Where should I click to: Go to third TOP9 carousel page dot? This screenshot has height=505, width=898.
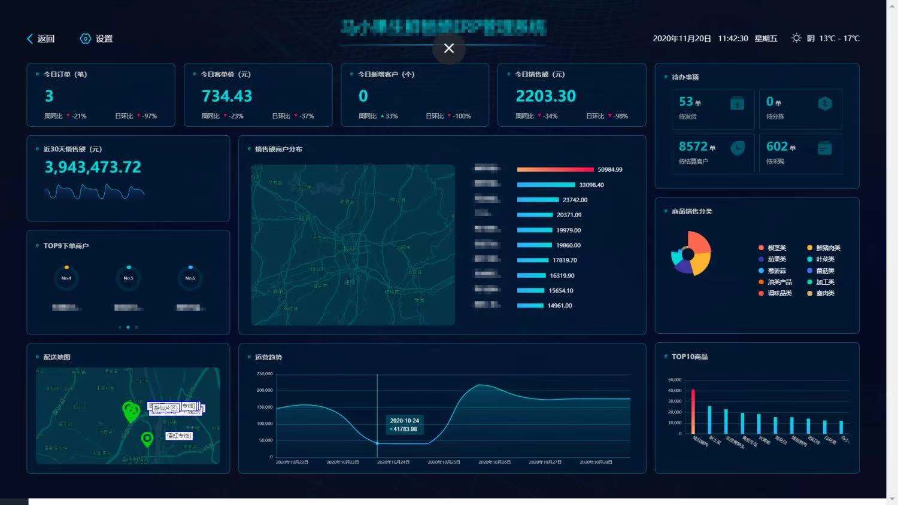[x=136, y=327]
